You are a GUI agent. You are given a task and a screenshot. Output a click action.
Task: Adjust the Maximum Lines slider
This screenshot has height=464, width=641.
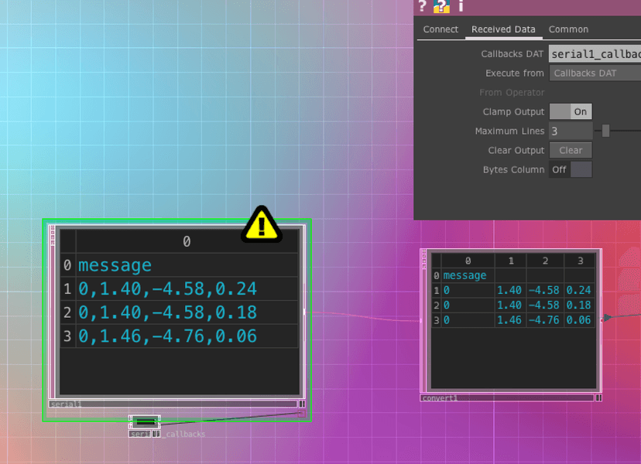pos(605,131)
